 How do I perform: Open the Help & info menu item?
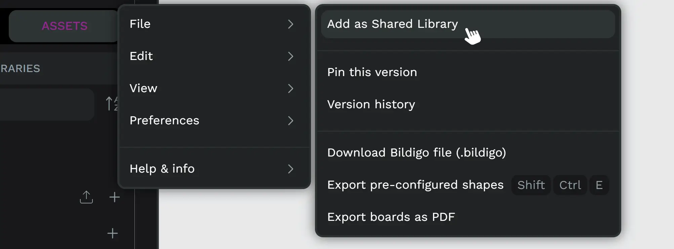pos(162,169)
